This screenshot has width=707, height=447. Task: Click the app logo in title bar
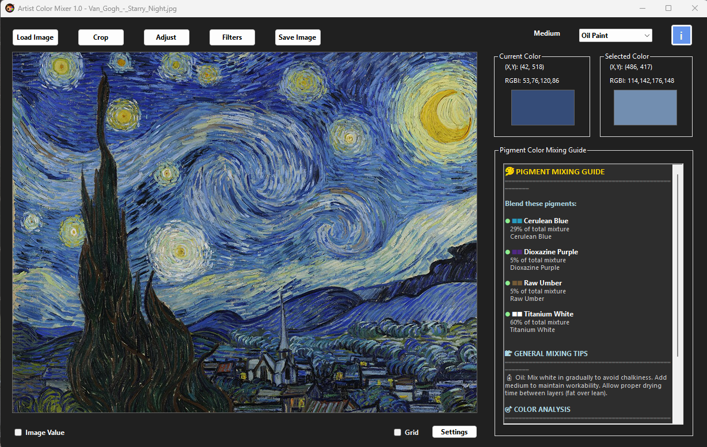click(x=9, y=8)
